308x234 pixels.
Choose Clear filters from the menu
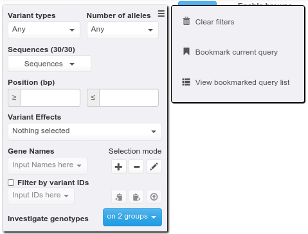[215, 22]
